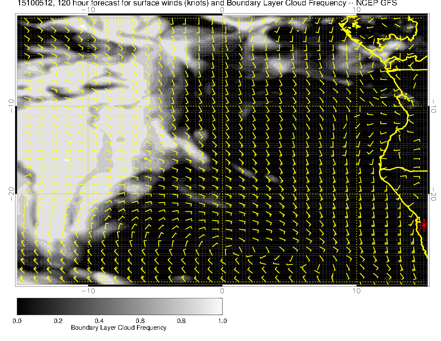
Task: Click the '0.0' colorbar tick label
Action: (17, 321)
